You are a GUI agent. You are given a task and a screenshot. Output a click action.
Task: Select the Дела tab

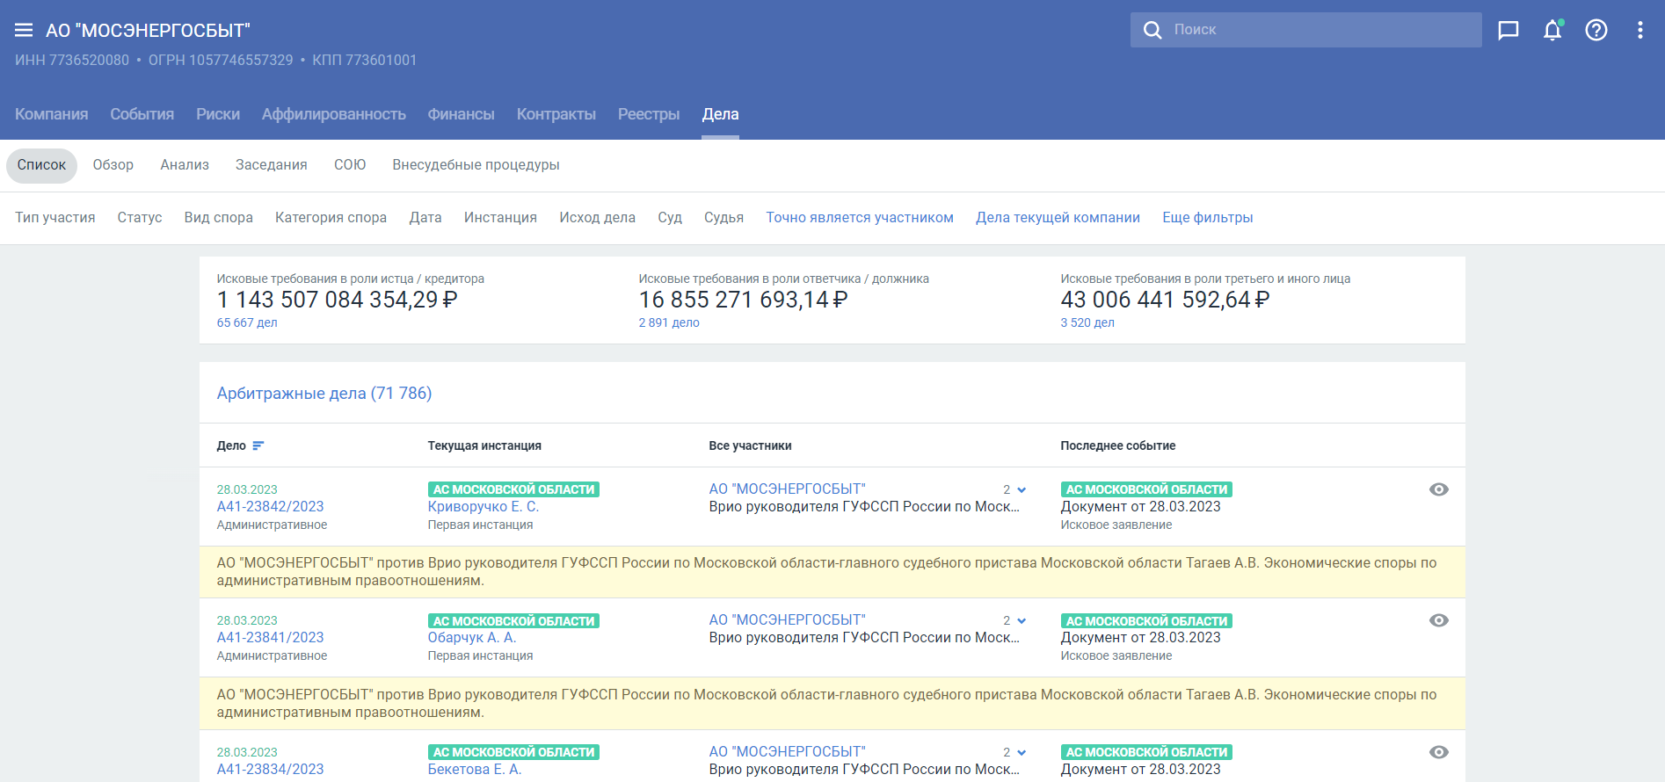pyautogui.click(x=721, y=114)
